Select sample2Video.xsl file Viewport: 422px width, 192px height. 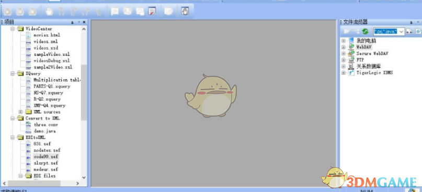[53, 67]
